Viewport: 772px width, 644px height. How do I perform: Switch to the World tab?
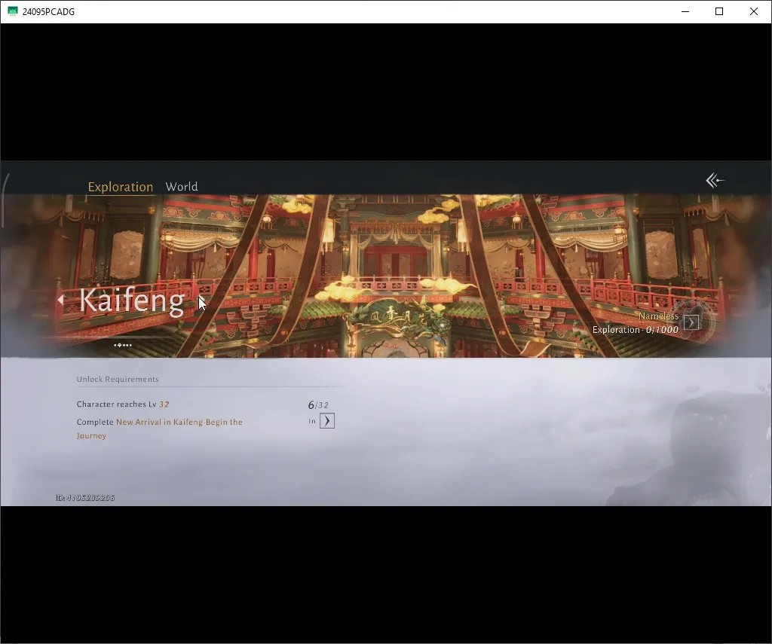pos(182,187)
